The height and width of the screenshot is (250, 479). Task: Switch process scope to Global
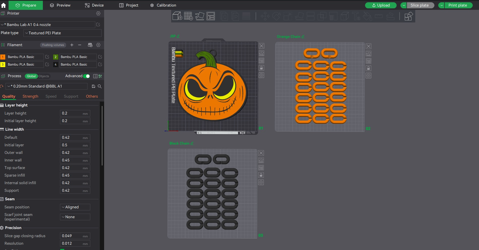[31, 76]
